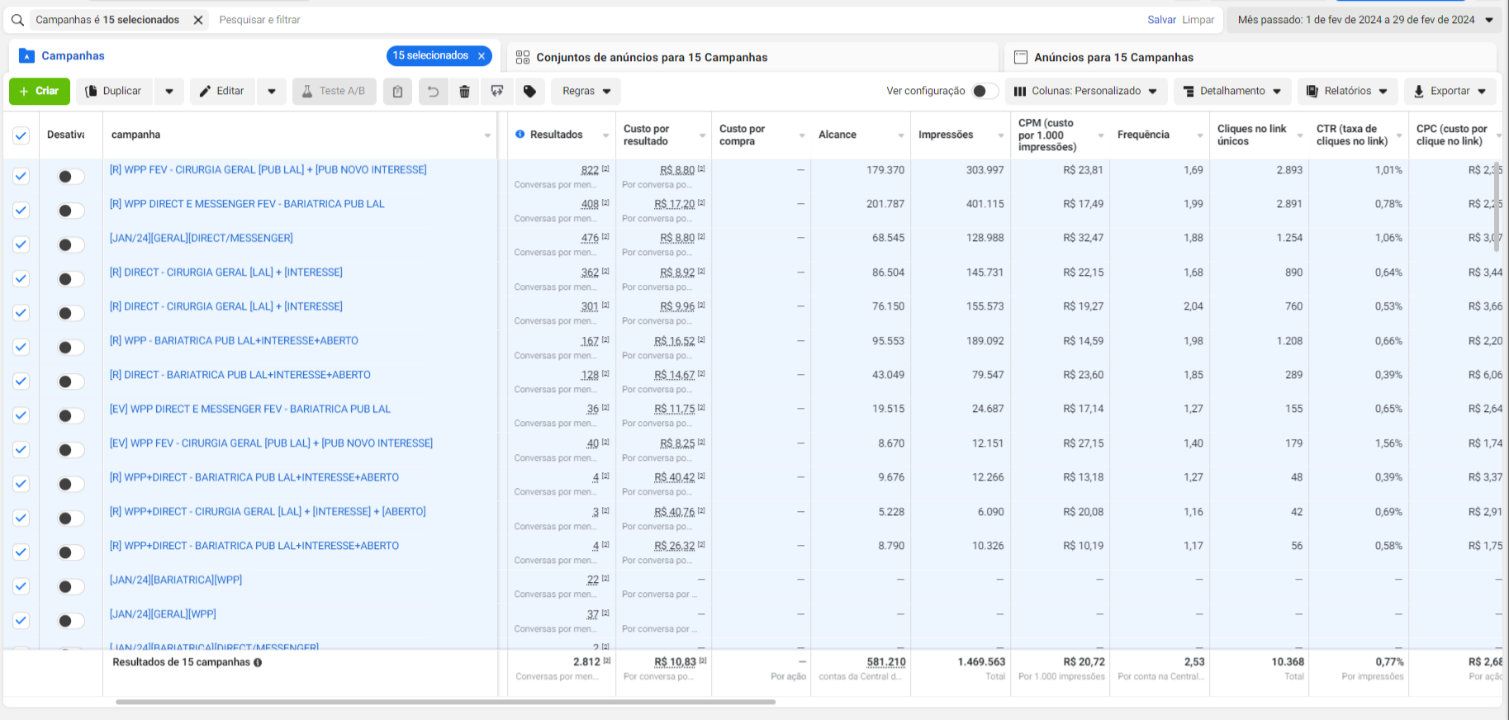Uncheck the [R] WPP FEV - CIRURGIA GERAL row checkbox
Image resolution: width=1509 pixels, height=720 pixels.
(21, 176)
